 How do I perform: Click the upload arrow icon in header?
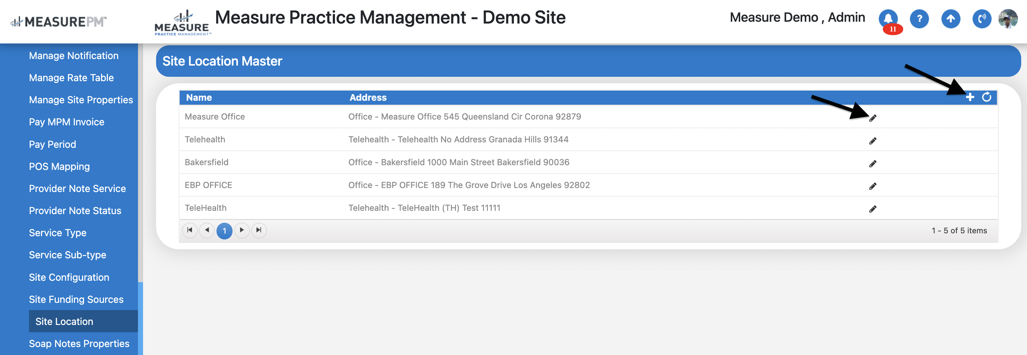pyautogui.click(x=951, y=18)
